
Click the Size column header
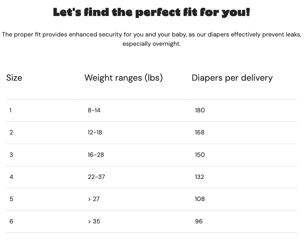point(14,78)
